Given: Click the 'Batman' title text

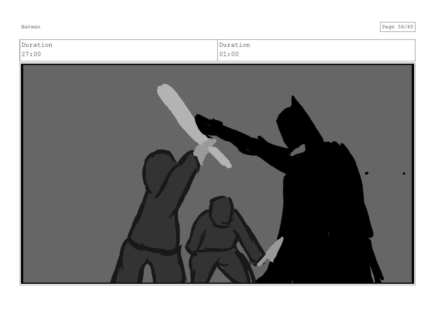Looking at the screenshot, I should [31, 27].
